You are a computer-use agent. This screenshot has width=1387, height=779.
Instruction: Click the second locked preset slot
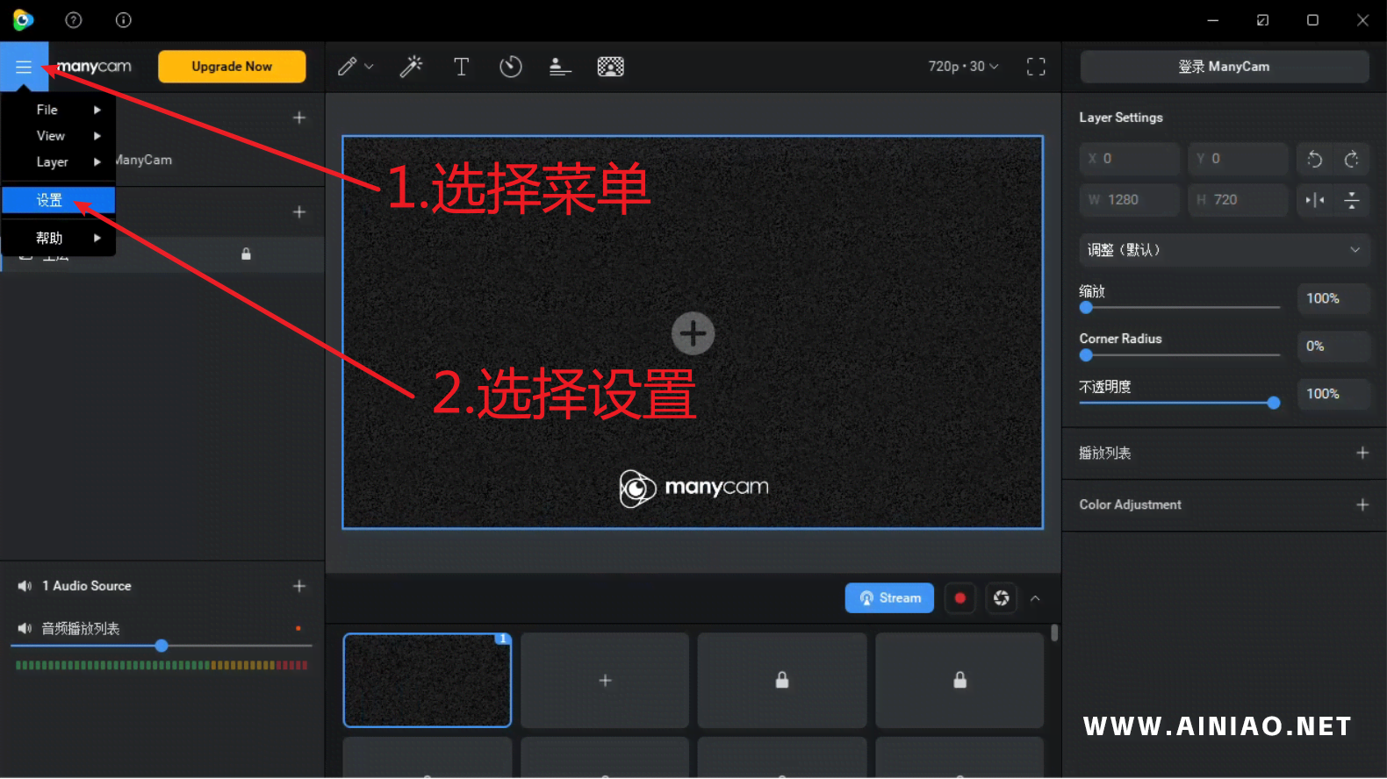tap(959, 681)
